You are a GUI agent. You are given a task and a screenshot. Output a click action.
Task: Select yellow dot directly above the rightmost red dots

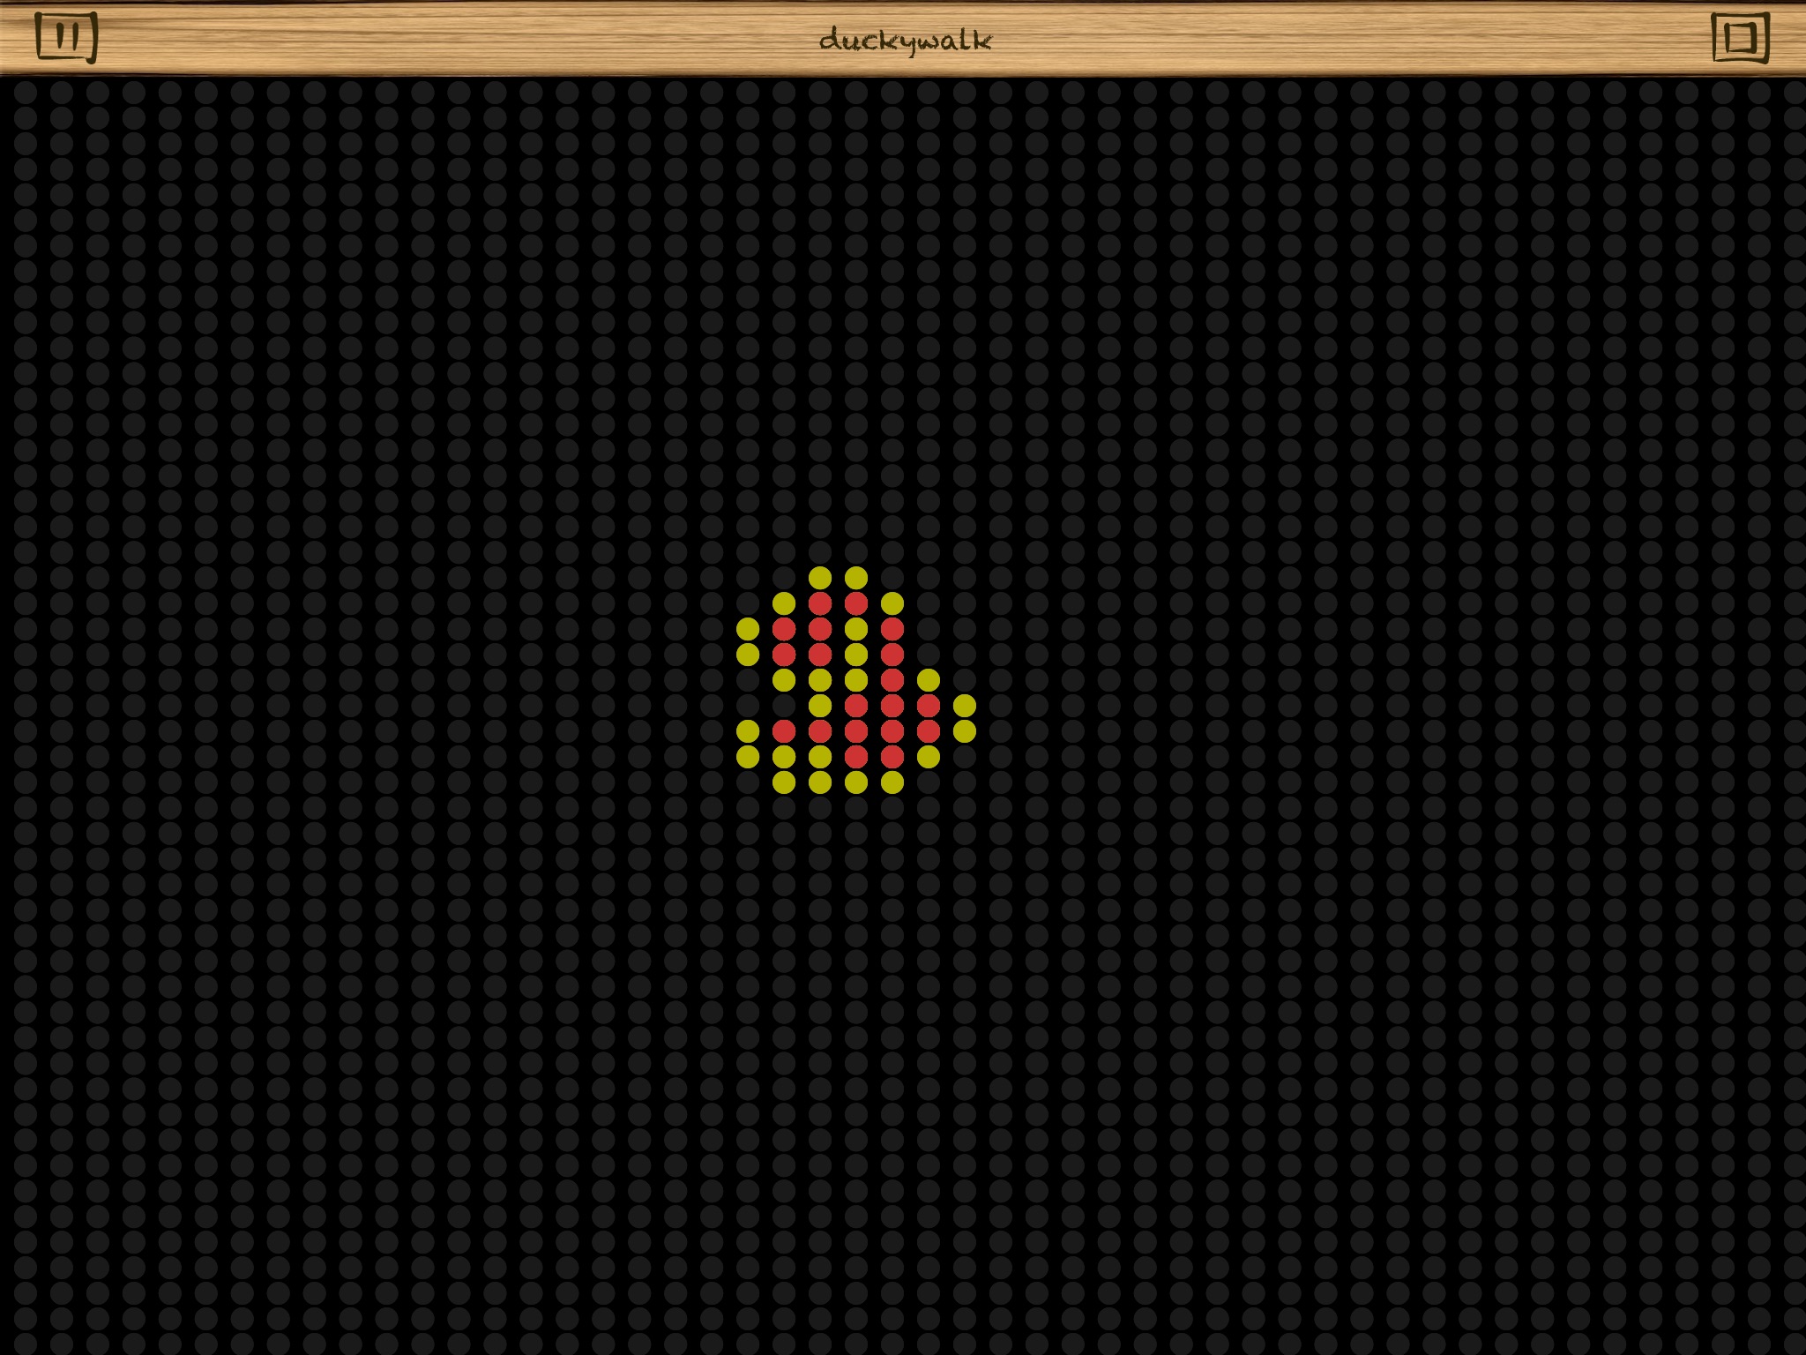pos(929,680)
